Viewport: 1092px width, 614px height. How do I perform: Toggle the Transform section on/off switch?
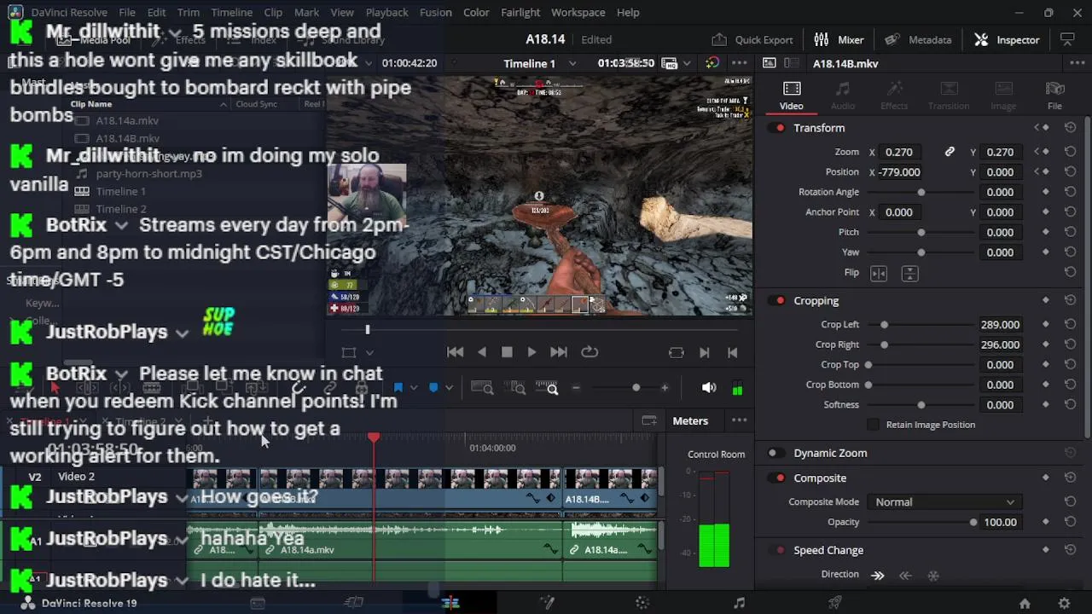click(x=778, y=128)
